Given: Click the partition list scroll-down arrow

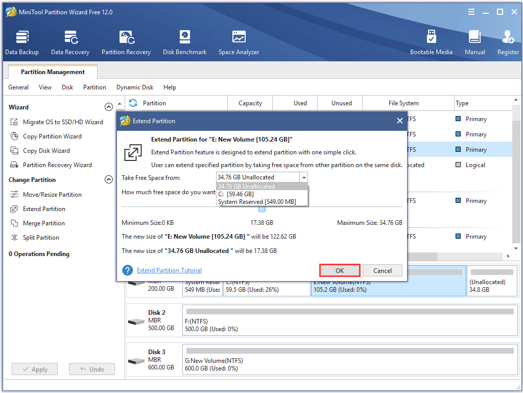Looking at the screenshot, I should [516, 248].
